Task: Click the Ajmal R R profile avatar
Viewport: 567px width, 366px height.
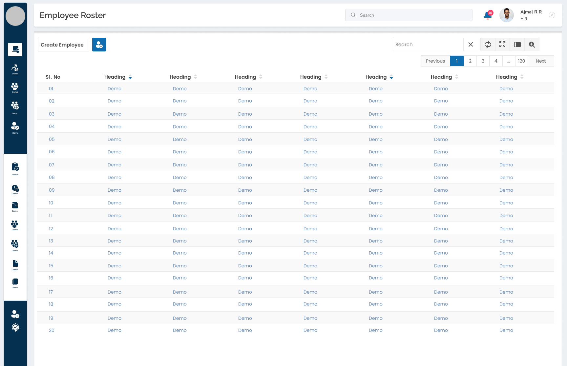Action: coord(507,15)
